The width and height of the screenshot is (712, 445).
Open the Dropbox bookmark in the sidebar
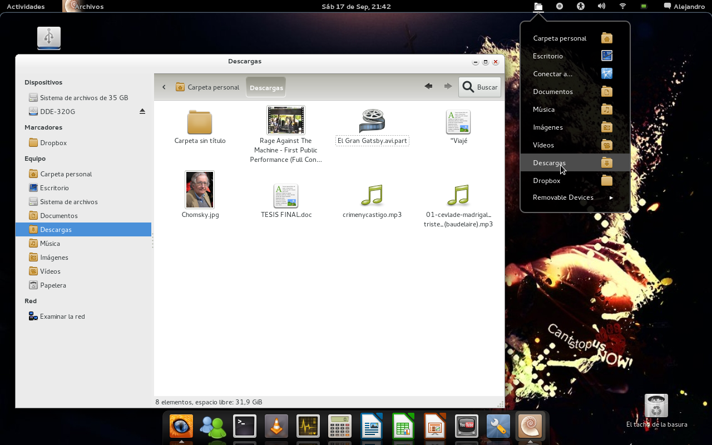point(83,142)
